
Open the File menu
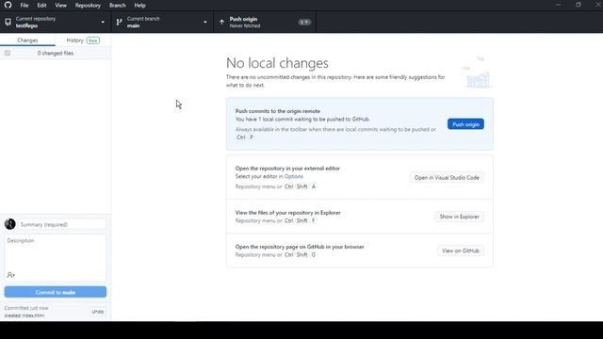click(24, 6)
